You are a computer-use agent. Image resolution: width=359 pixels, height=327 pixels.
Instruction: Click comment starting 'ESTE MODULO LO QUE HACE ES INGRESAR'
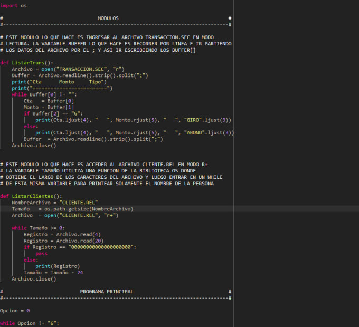107,37
